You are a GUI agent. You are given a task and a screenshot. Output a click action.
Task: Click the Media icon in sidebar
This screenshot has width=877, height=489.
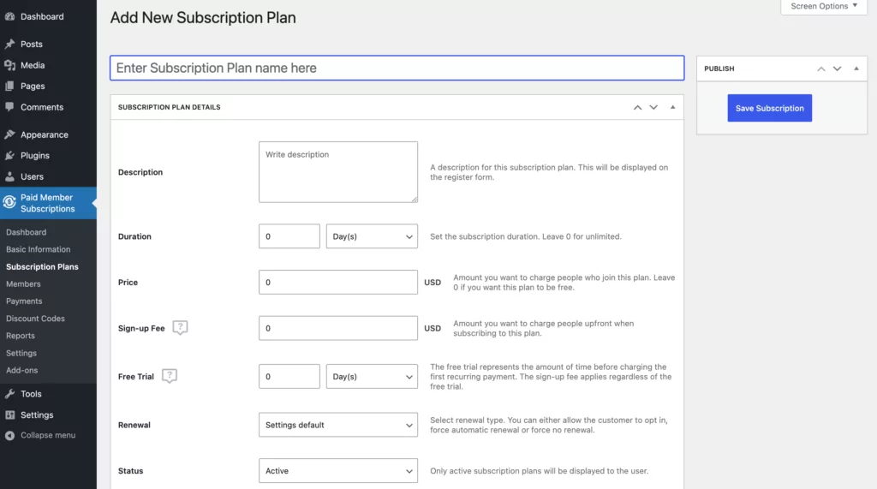[x=9, y=65]
